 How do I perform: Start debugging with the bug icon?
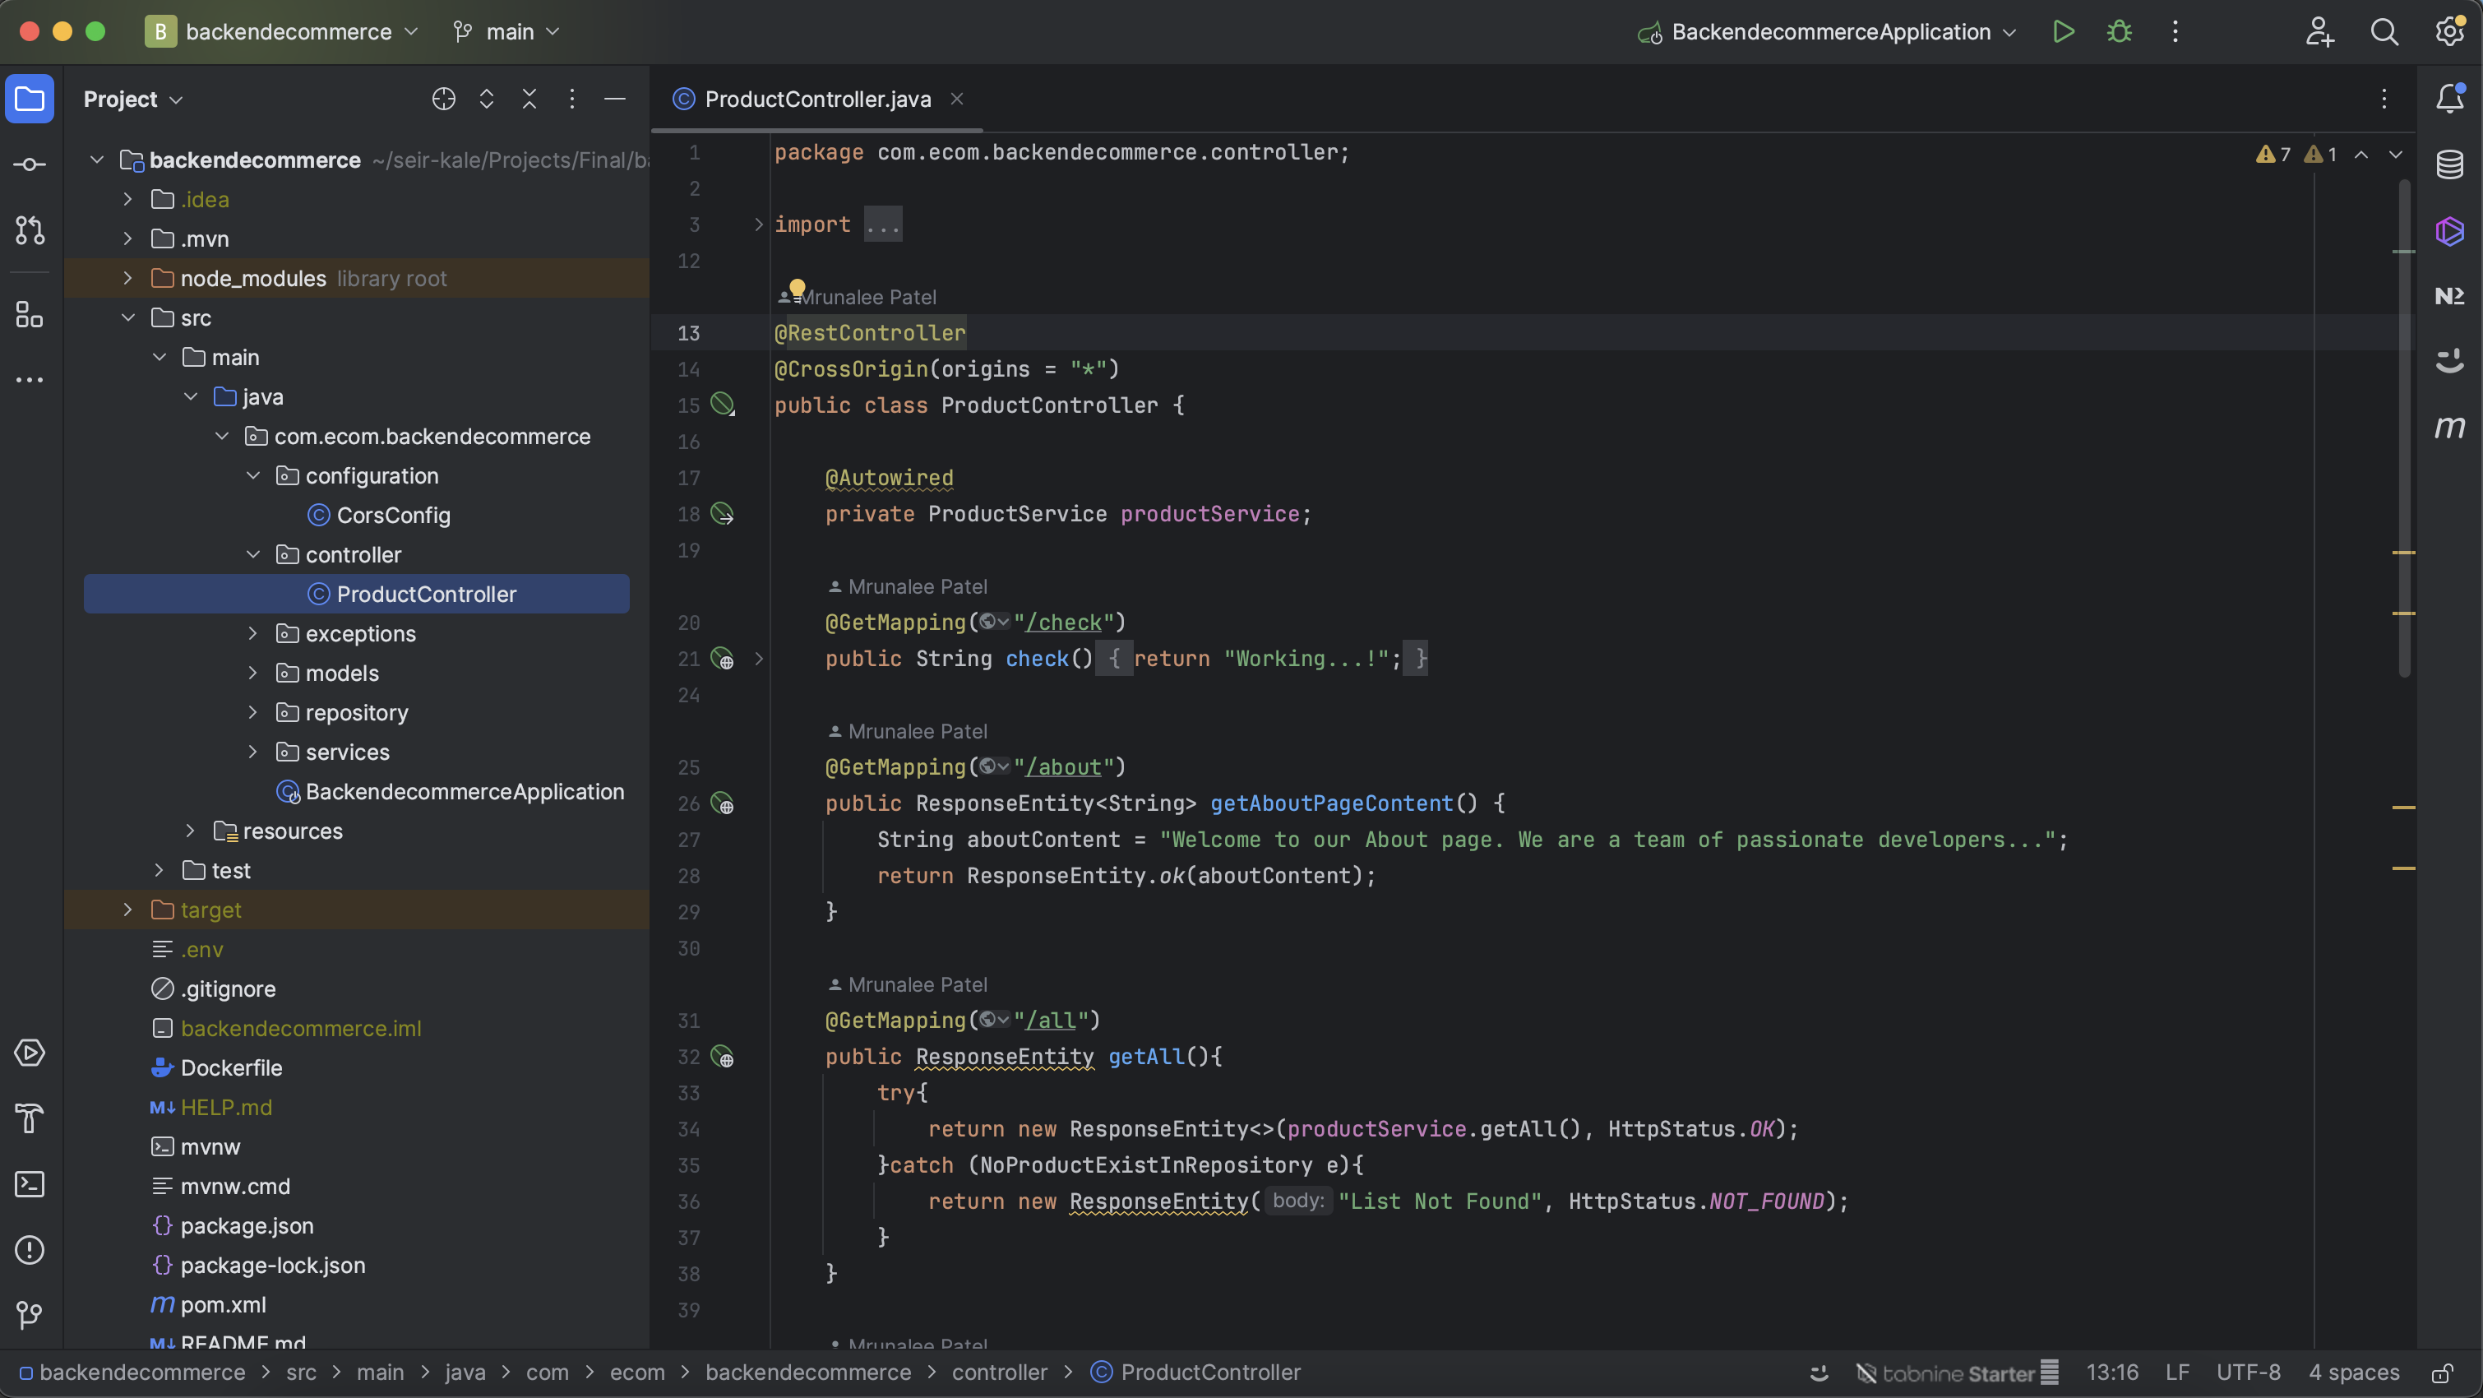tap(2119, 32)
